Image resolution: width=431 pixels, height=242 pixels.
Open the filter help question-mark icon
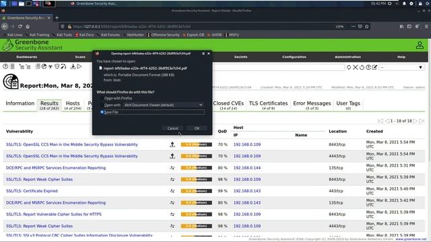click(368, 67)
